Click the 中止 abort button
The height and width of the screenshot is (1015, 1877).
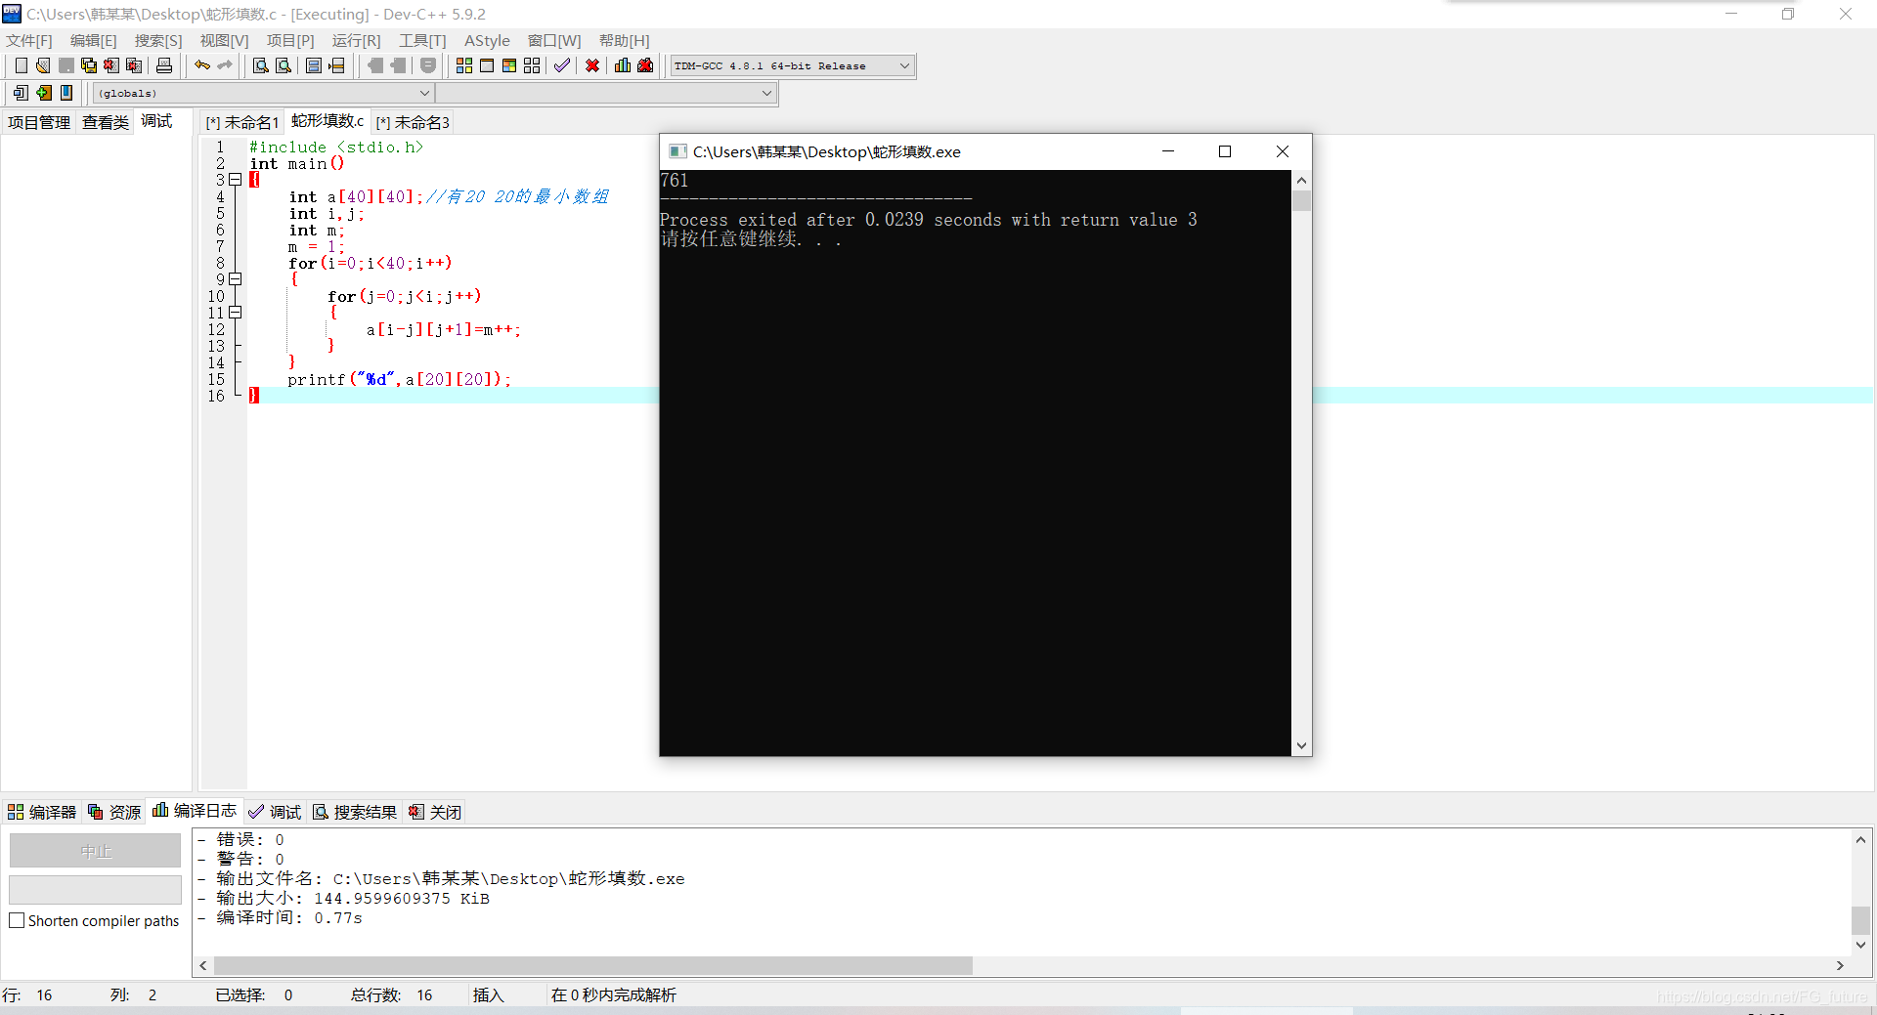pyautogui.click(x=96, y=851)
